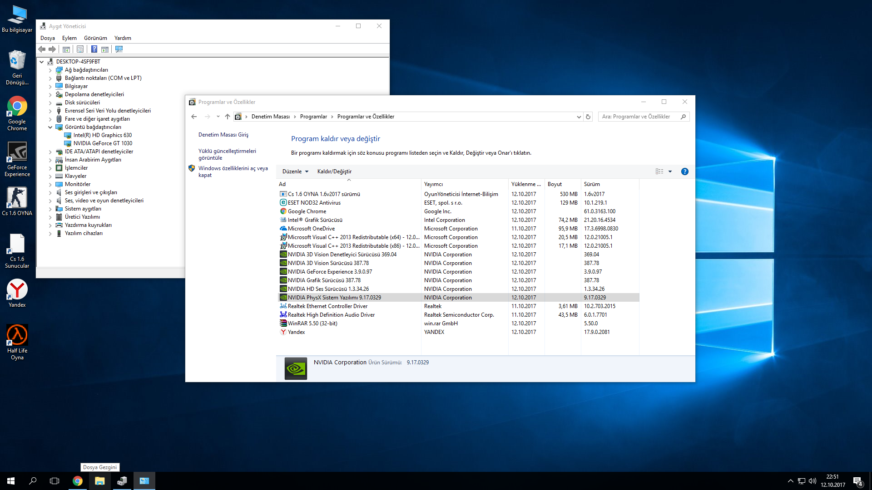Image resolution: width=872 pixels, height=490 pixels.
Task: Click the Görünüm menu in Device Manager
Action: point(95,38)
